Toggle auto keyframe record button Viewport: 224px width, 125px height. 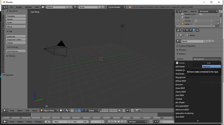(151, 121)
